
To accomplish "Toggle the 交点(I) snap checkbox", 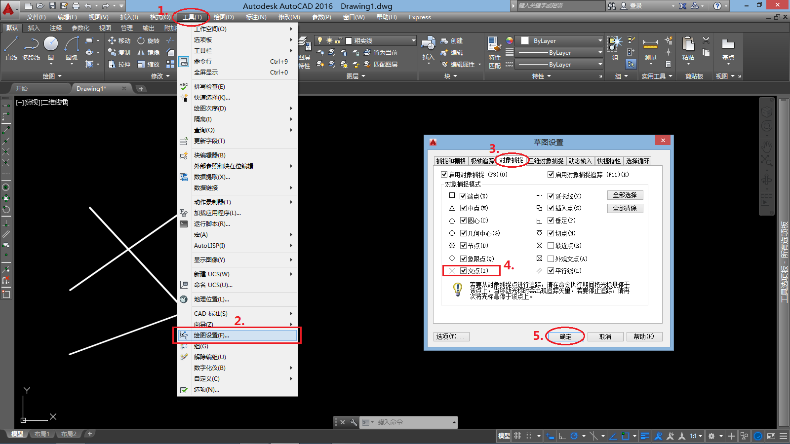I will click(x=463, y=271).
